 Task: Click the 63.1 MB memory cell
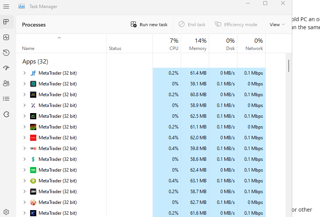pyautogui.click(x=195, y=181)
